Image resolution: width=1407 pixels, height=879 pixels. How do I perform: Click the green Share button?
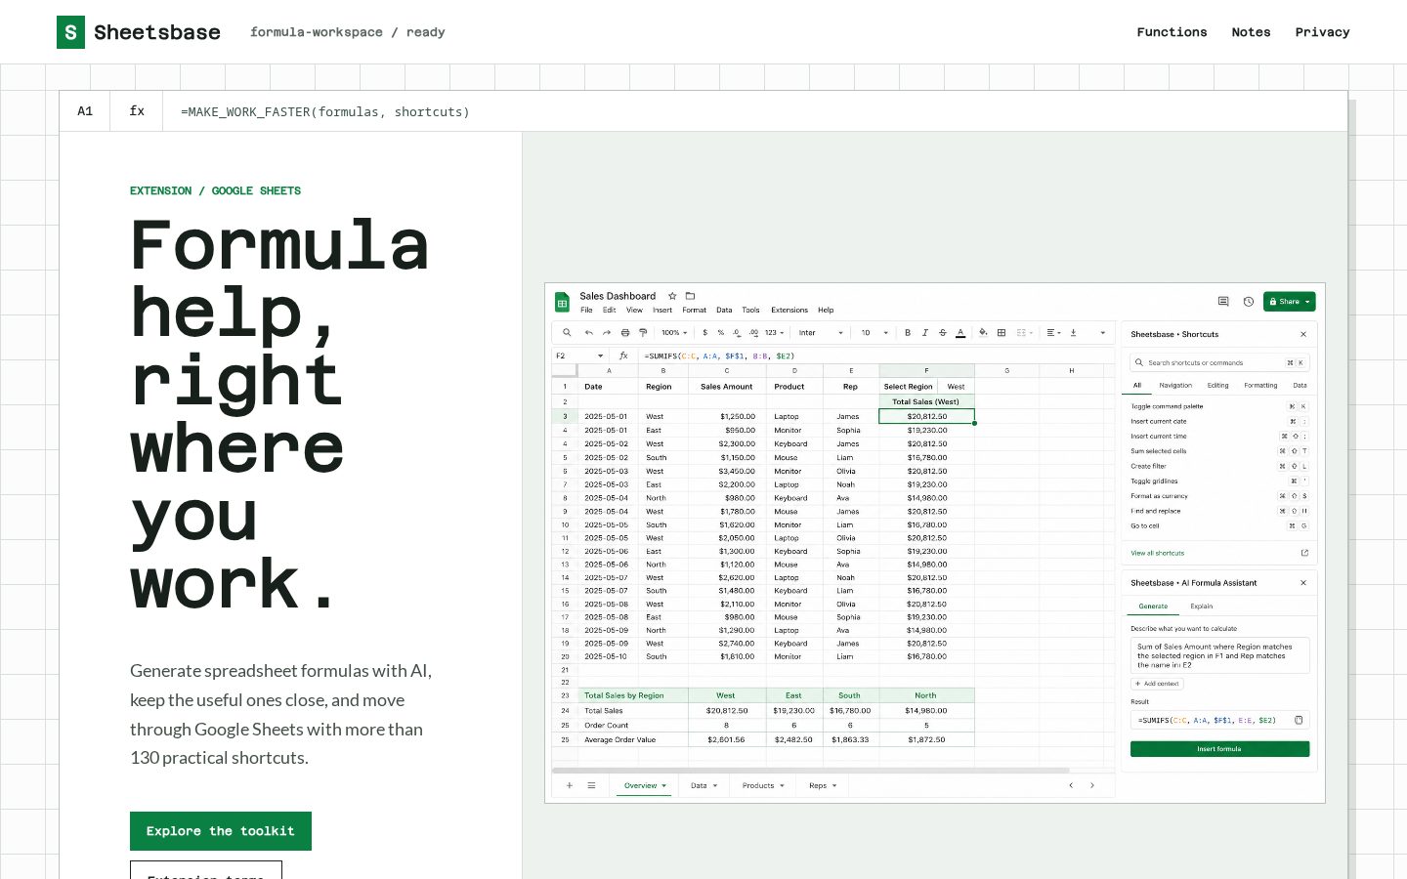pos(1290,301)
